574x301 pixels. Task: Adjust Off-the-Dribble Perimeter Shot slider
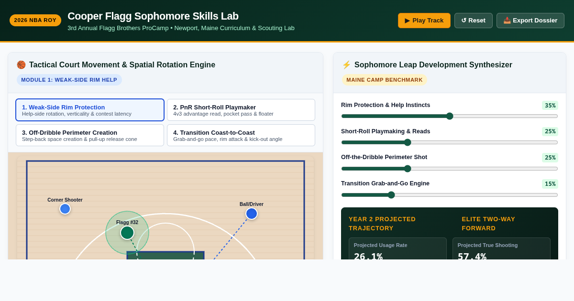pyautogui.click(x=449, y=169)
